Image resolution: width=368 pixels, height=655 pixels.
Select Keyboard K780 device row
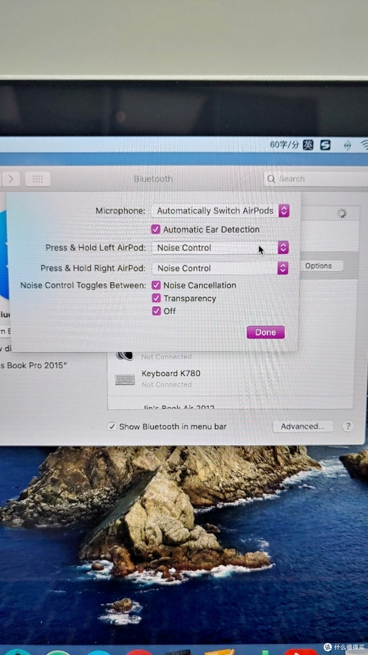tap(230, 379)
